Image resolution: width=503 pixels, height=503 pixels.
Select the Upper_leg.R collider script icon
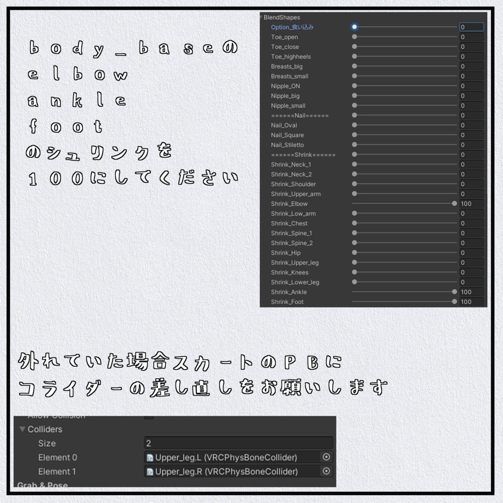tap(150, 472)
